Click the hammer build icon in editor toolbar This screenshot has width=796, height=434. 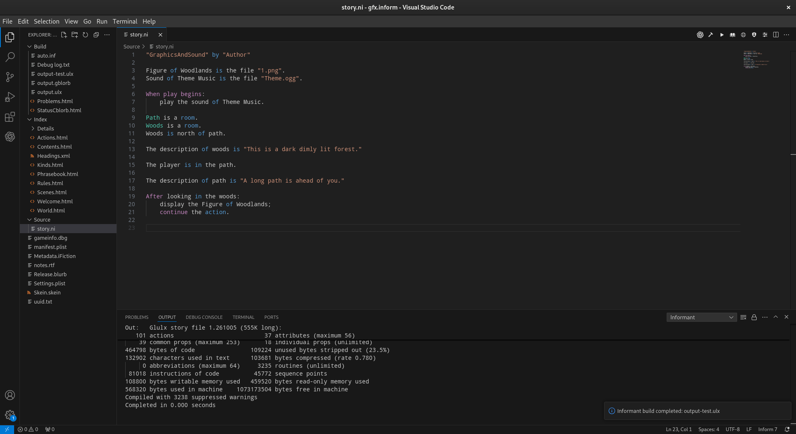point(711,35)
